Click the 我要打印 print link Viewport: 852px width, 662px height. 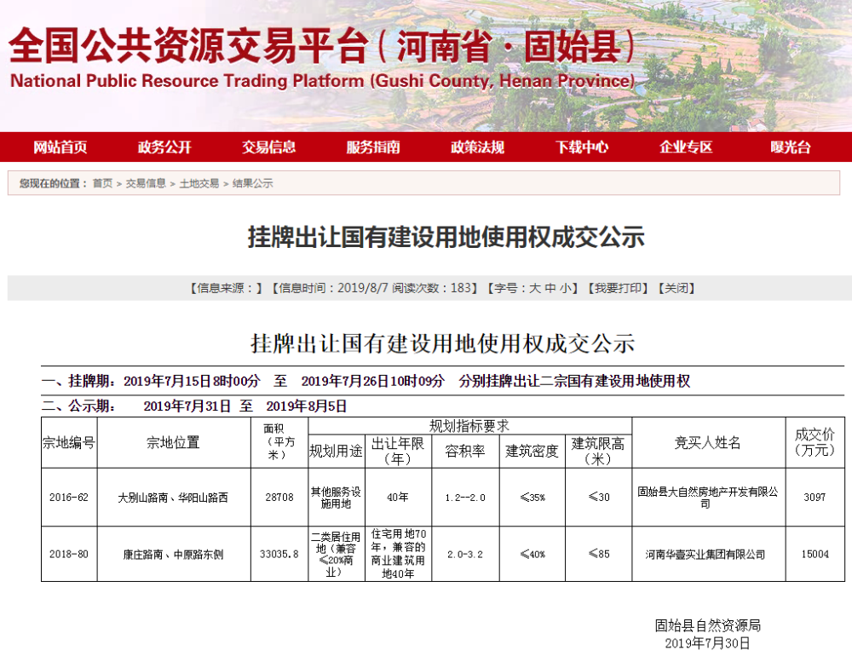click(x=619, y=288)
